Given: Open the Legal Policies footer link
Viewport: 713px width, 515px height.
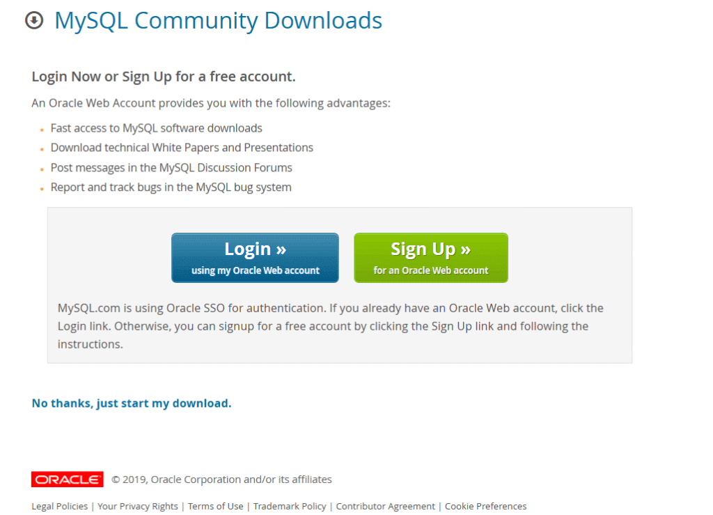Looking at the screenshot, I should [x=60, y=507].
